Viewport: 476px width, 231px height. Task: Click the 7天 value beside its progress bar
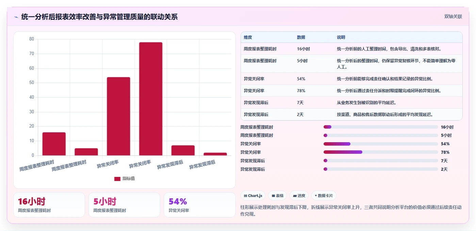tap(444, 161)
